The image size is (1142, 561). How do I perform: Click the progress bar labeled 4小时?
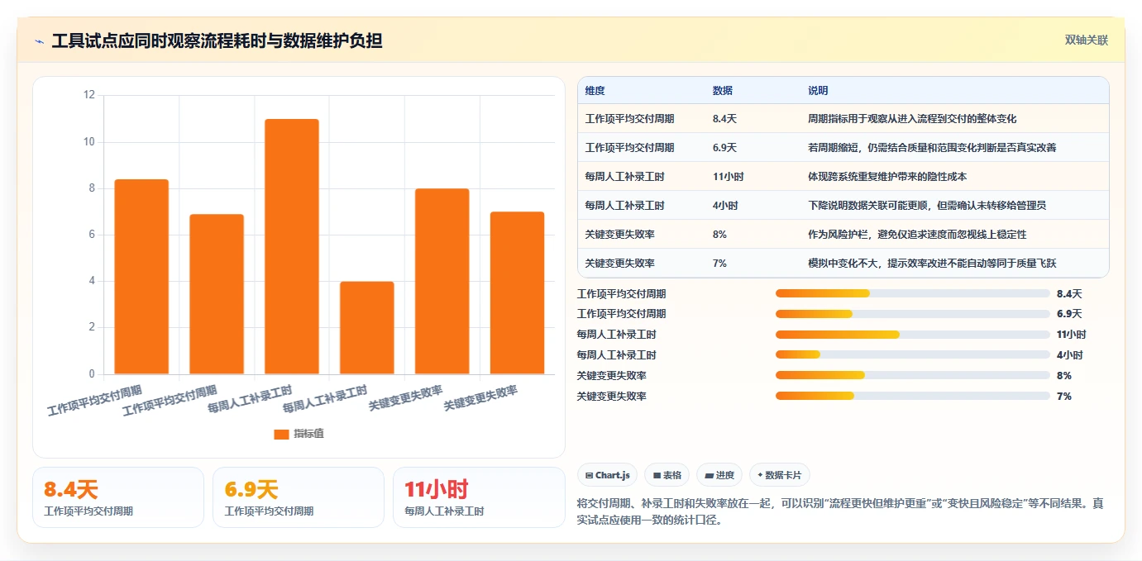[913, 355]
